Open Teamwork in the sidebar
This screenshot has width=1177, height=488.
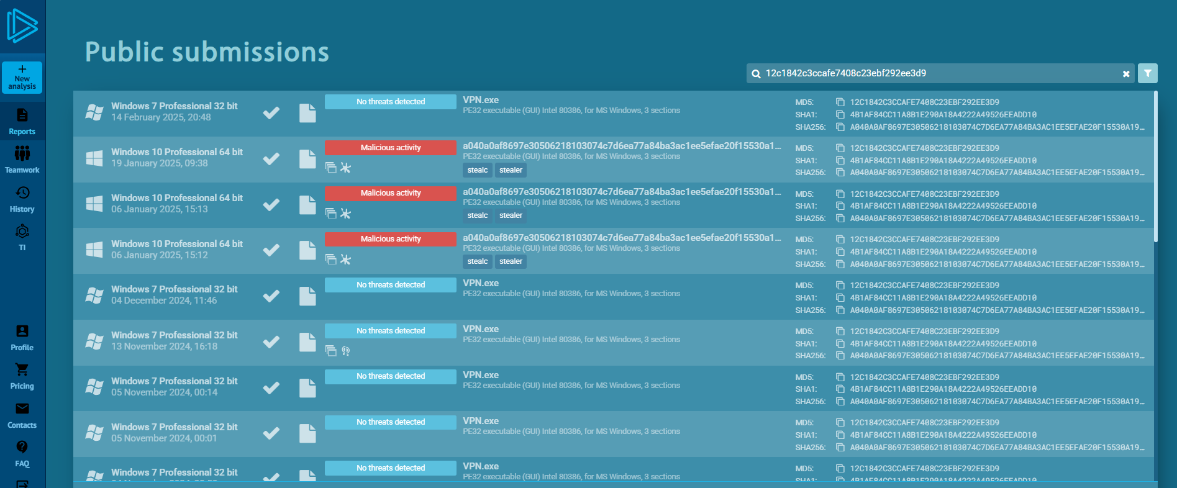point(22,160)
